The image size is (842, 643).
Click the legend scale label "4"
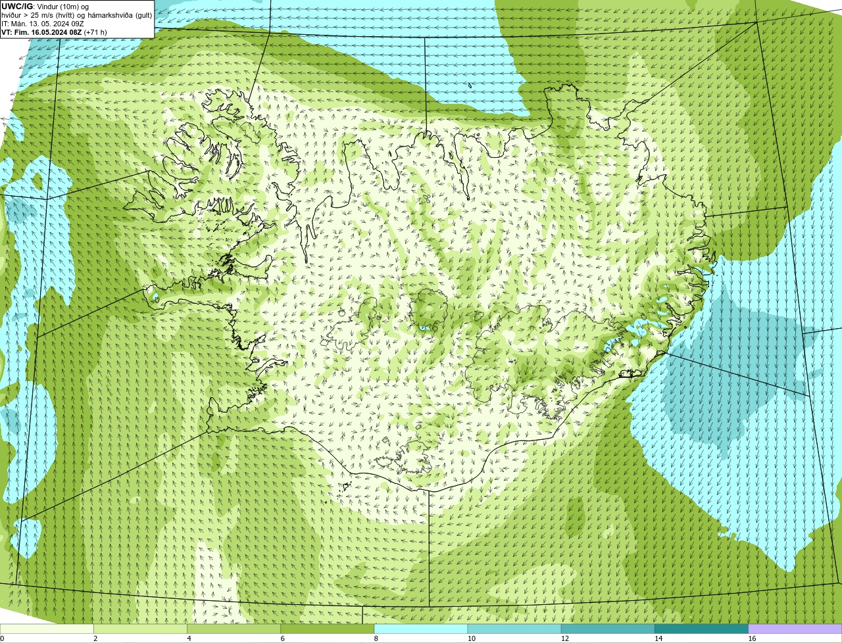189,638
